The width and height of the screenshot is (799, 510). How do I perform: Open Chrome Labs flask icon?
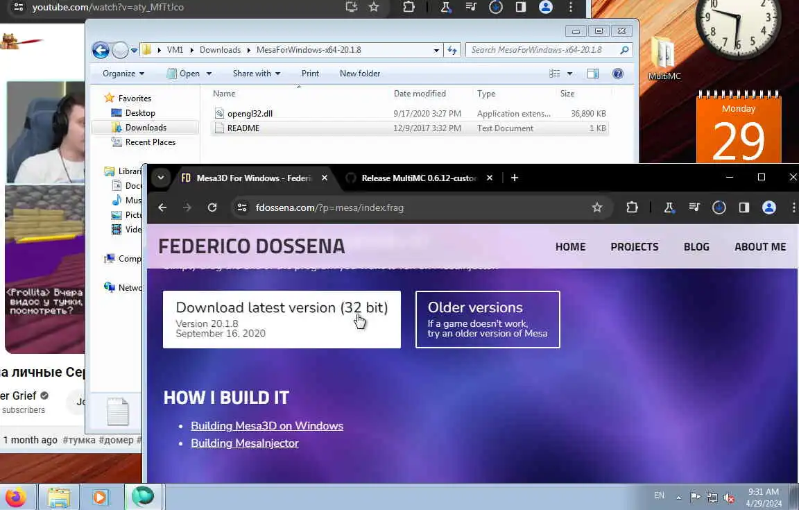click(669, 207)
